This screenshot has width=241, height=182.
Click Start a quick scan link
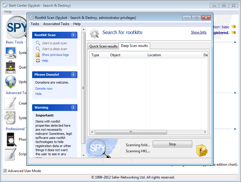tap(54, 43)
